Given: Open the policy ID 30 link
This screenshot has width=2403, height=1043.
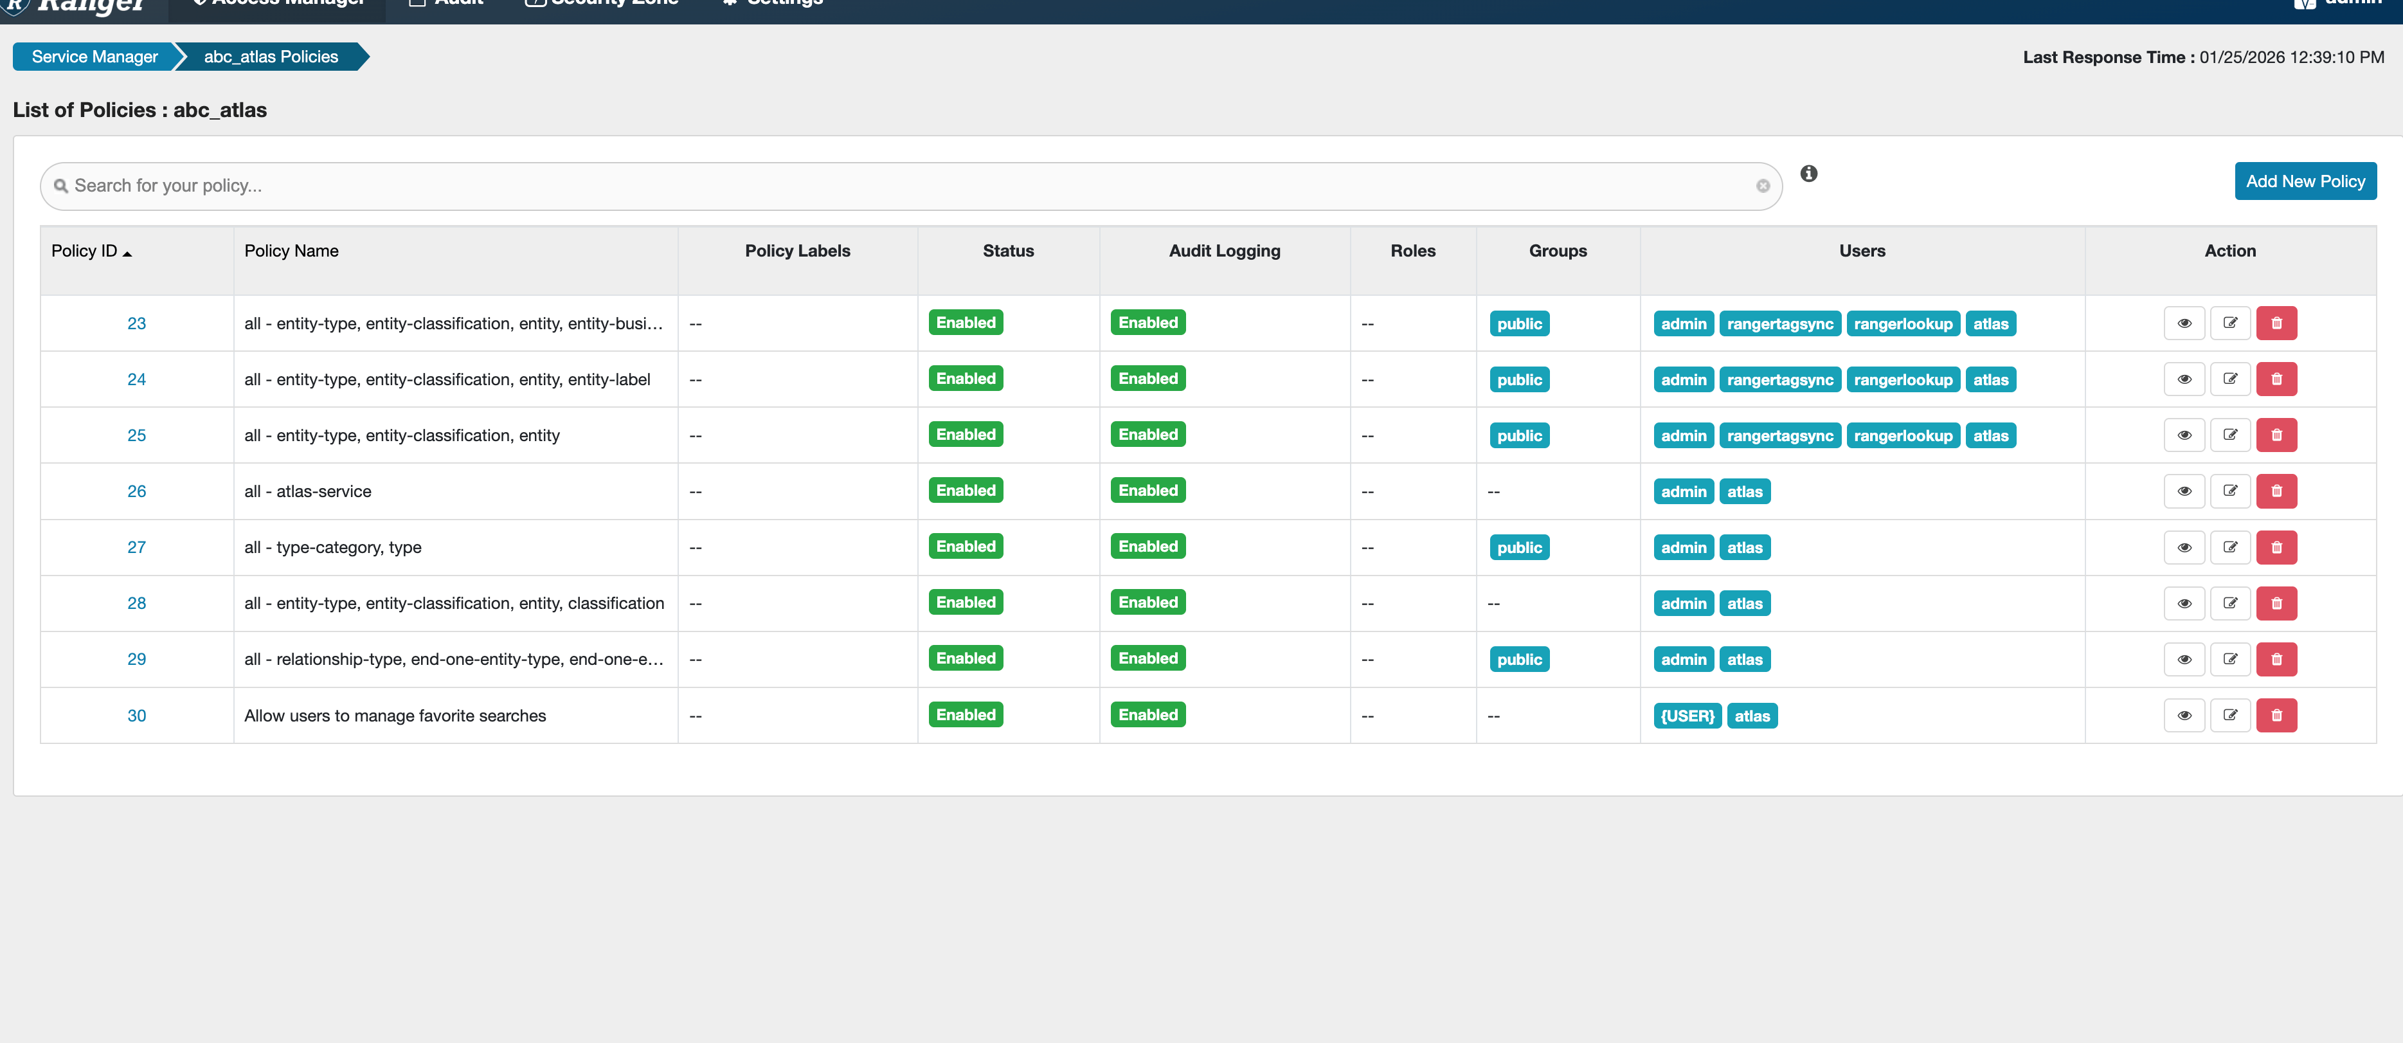Looking at the screenshot, I should (136, 716).
